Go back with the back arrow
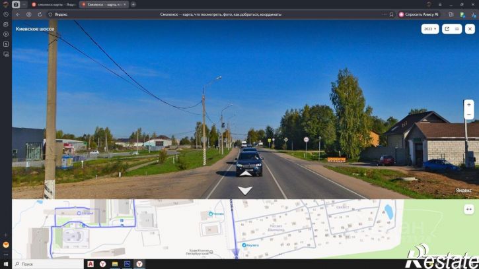Image resolution: width=479 pixels, height=269 pixels. (x=18, y=15)
